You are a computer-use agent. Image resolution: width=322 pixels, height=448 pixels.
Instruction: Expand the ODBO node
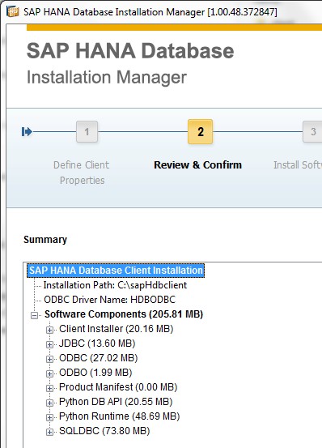coord(49,373)
